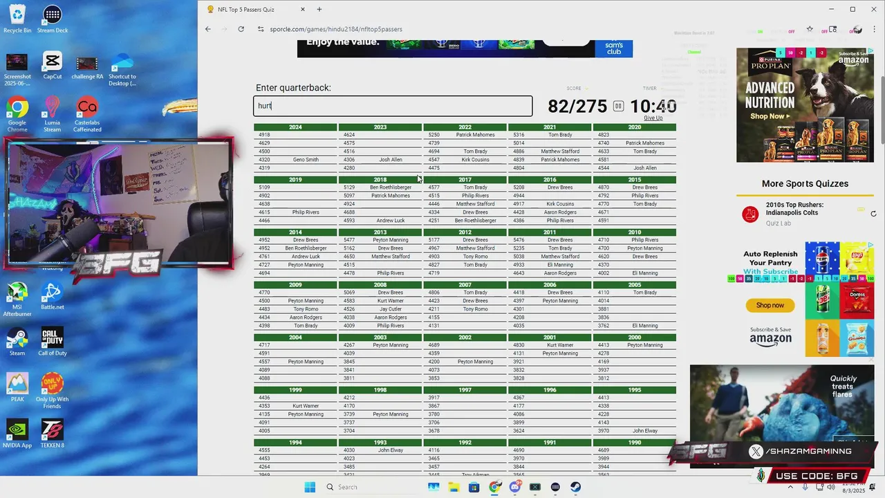Viewport: 885px width, 498px height.
Task: Click the 2023 year header
Action: pyautogui.click(x=380, y=127)
